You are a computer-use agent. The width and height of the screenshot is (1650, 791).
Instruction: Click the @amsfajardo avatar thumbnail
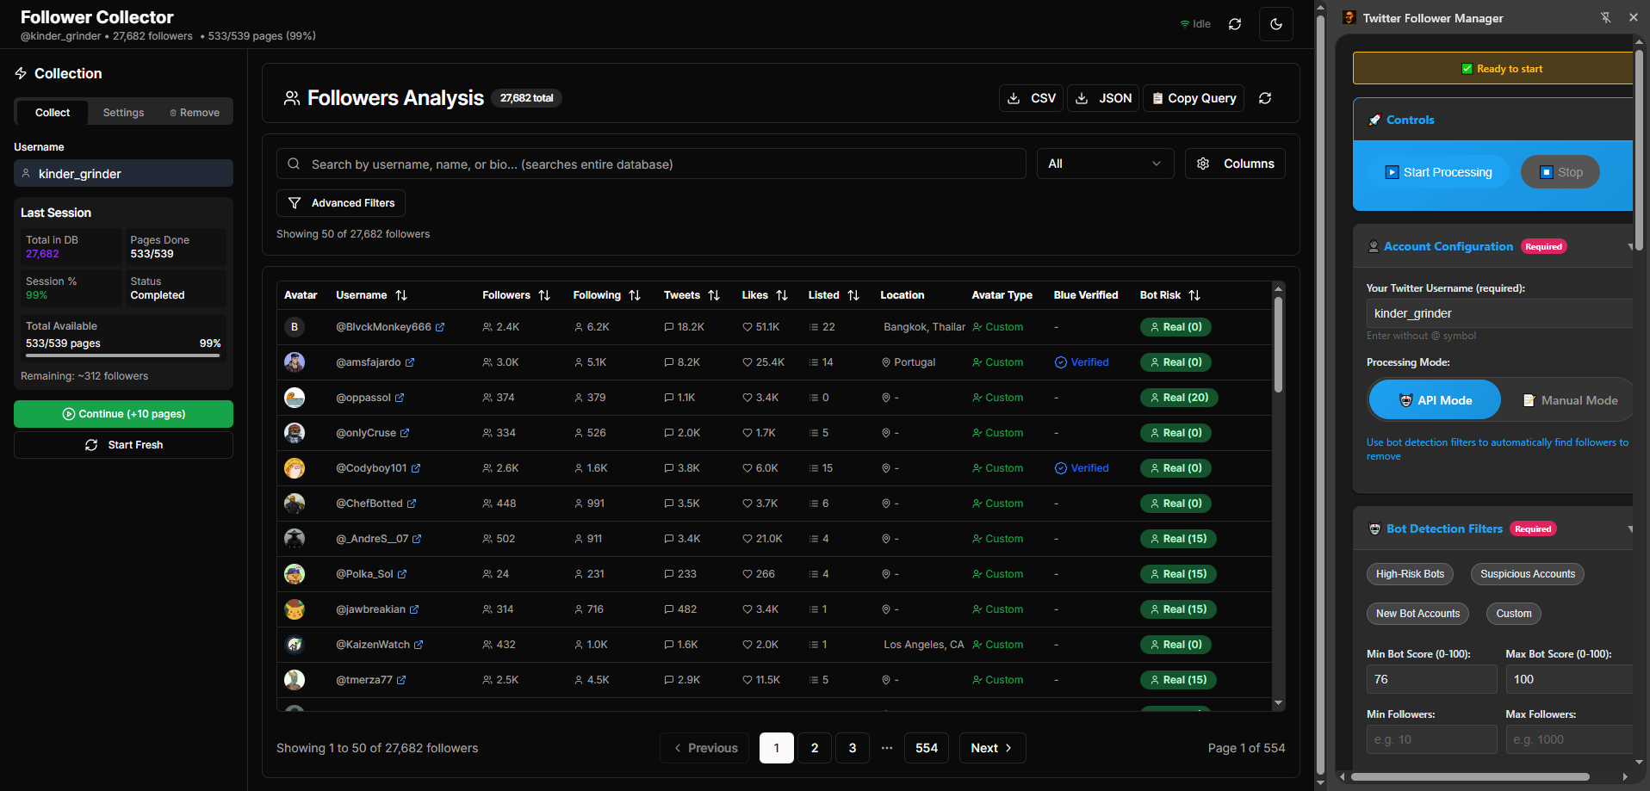(x=295, y=362)
